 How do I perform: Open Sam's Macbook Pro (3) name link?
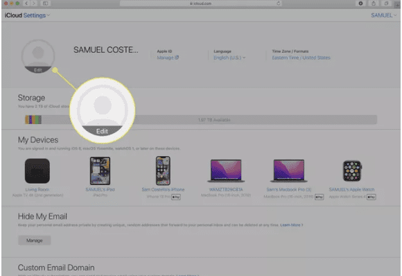(289, 189)
